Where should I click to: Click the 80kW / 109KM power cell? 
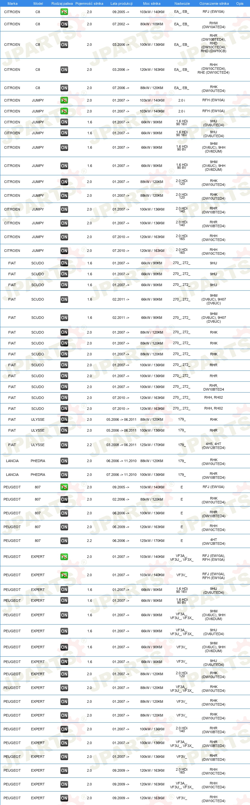pos(152,24)
